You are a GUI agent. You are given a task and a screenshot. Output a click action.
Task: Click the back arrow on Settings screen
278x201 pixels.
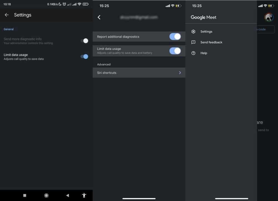click(7, 15)
